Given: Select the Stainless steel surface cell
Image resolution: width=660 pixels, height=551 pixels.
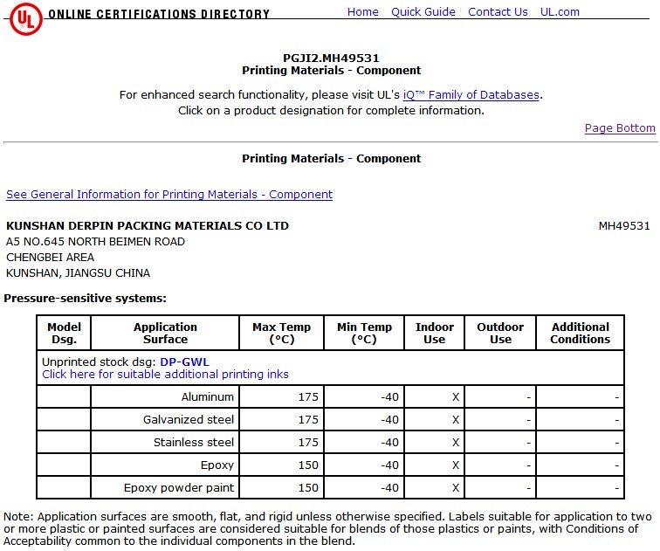Looking at the screenshot, I should coord(165,443).
